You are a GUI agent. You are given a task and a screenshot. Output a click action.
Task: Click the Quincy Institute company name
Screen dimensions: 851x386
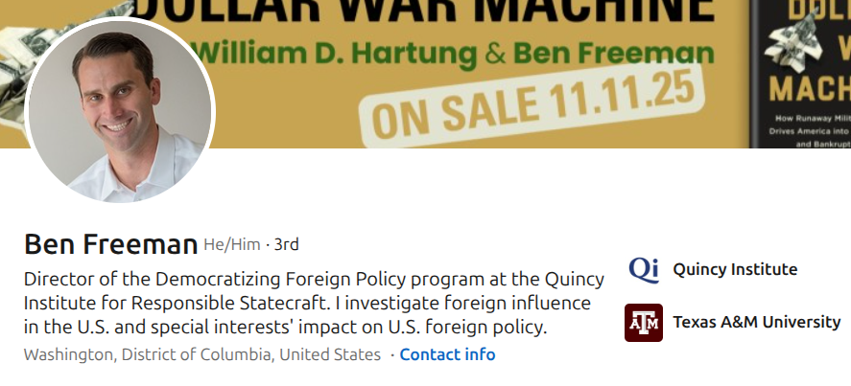pyautogui.click(x=735, y=269)
